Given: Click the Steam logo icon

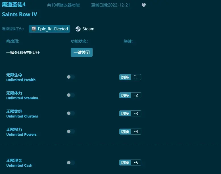Looking at the screenshot, I should [x=78, y=29].
